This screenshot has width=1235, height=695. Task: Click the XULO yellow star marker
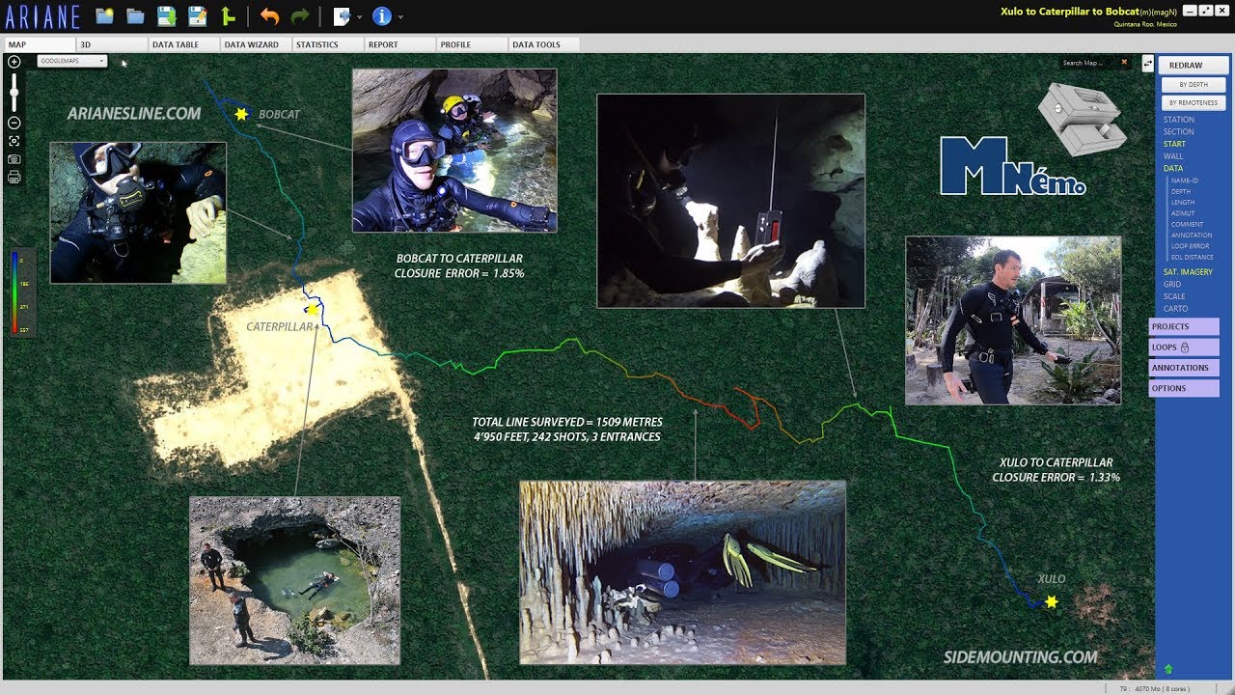tap(1052, 601)
